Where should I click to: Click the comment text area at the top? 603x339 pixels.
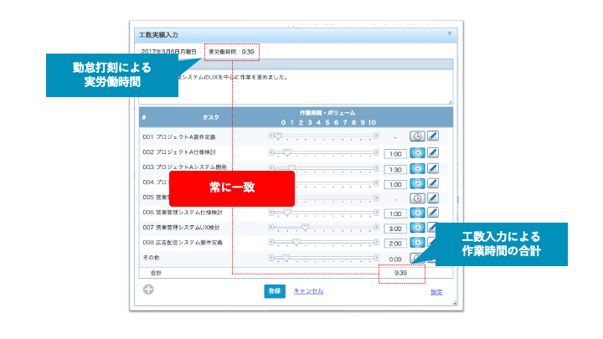click(335, 88)
